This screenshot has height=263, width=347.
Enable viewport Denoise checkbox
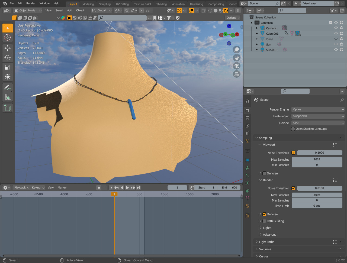(264, 173)
